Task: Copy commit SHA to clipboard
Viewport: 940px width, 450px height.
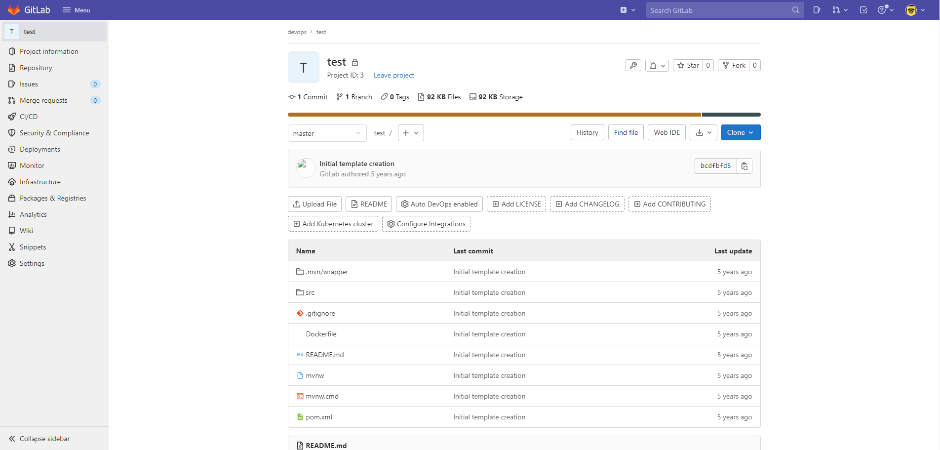Action: point(744,166)
